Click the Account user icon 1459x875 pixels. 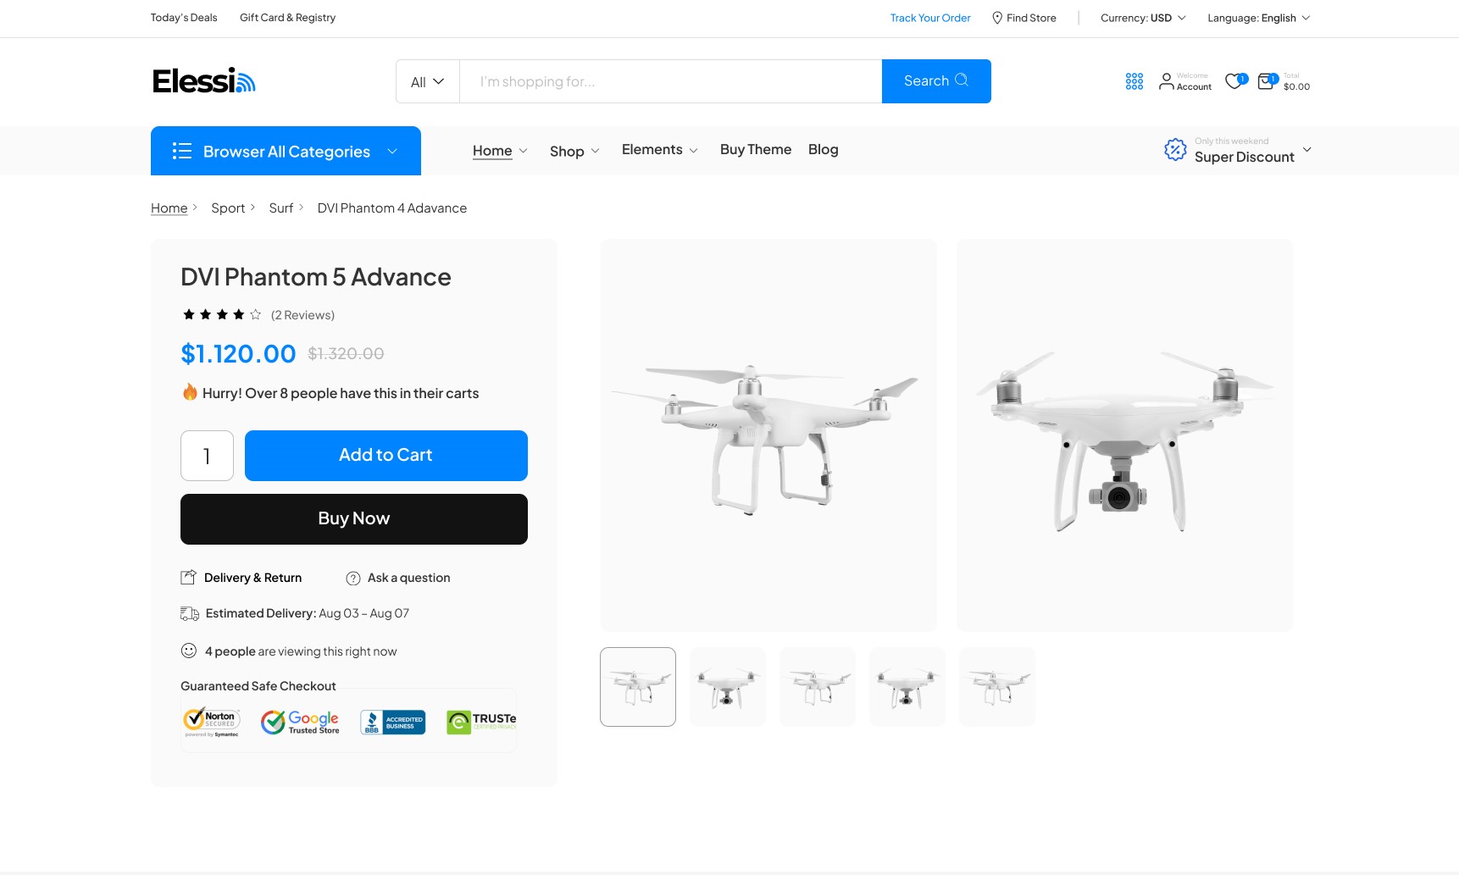pos(1167,81)
